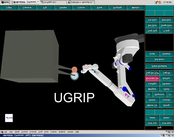The image size is (174, 137).
Task: Click the Motype button
Action: click(152, 89)
